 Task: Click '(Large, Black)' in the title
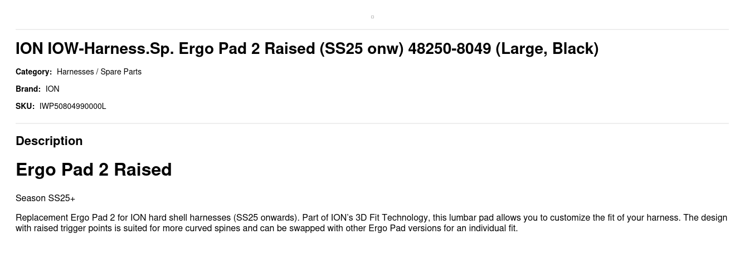[547, 49]
